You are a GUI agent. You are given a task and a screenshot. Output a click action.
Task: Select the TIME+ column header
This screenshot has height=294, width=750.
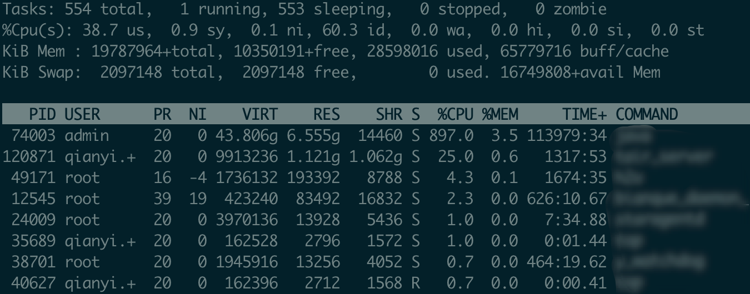click(584, 115)
